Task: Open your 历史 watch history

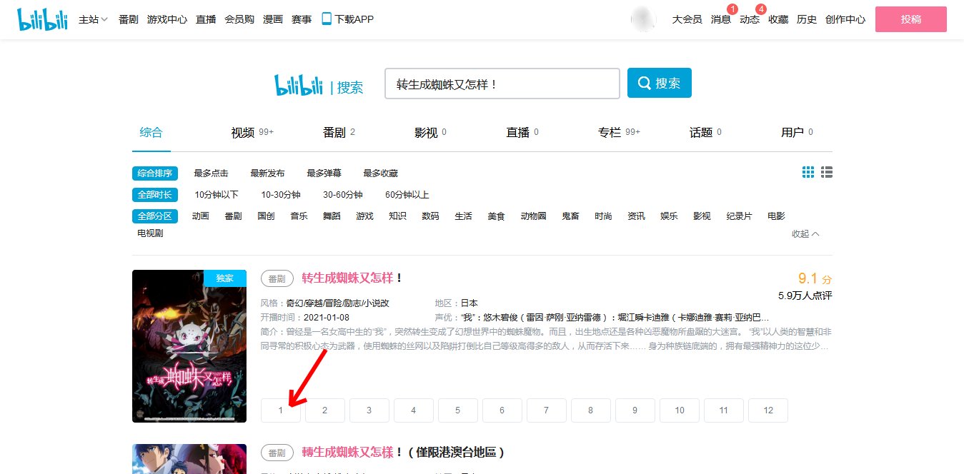Action: [806, 19]
